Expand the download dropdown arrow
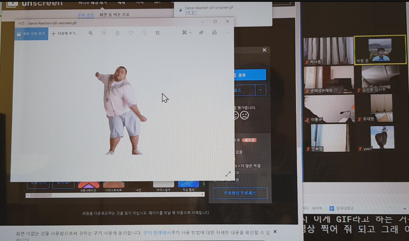 (x=260, y=90)
